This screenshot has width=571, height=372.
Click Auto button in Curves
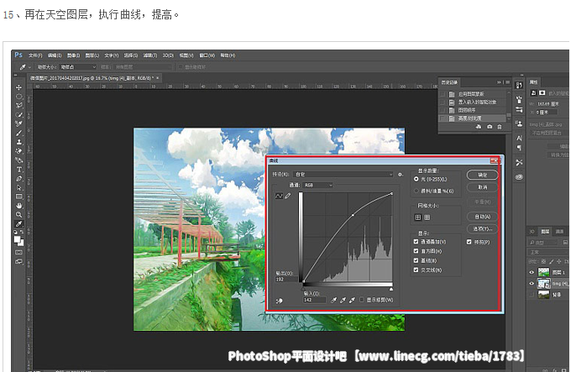(482, 217)
